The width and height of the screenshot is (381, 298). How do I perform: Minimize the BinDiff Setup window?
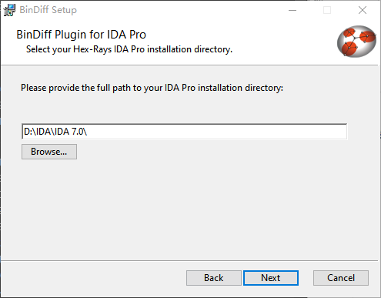click(x=292, y=10)
